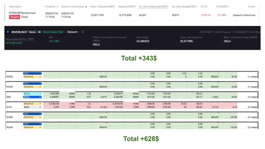Click the 9x leverage tag
265x149 pixels.
coord(39,32)
